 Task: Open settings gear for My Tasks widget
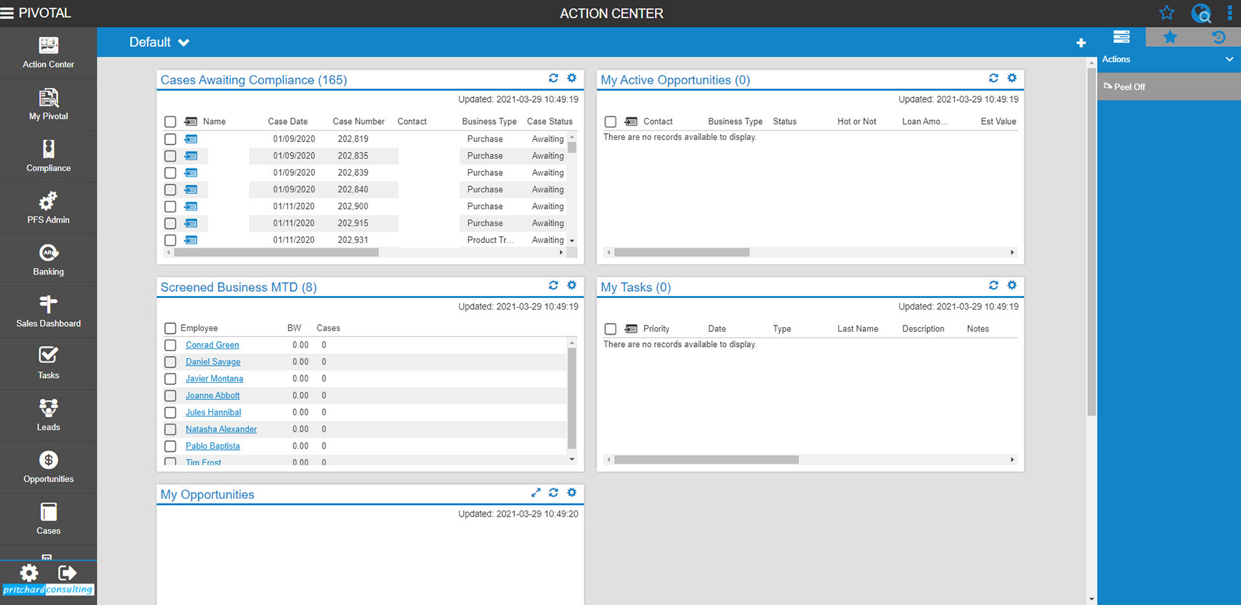click(1011, 286)
